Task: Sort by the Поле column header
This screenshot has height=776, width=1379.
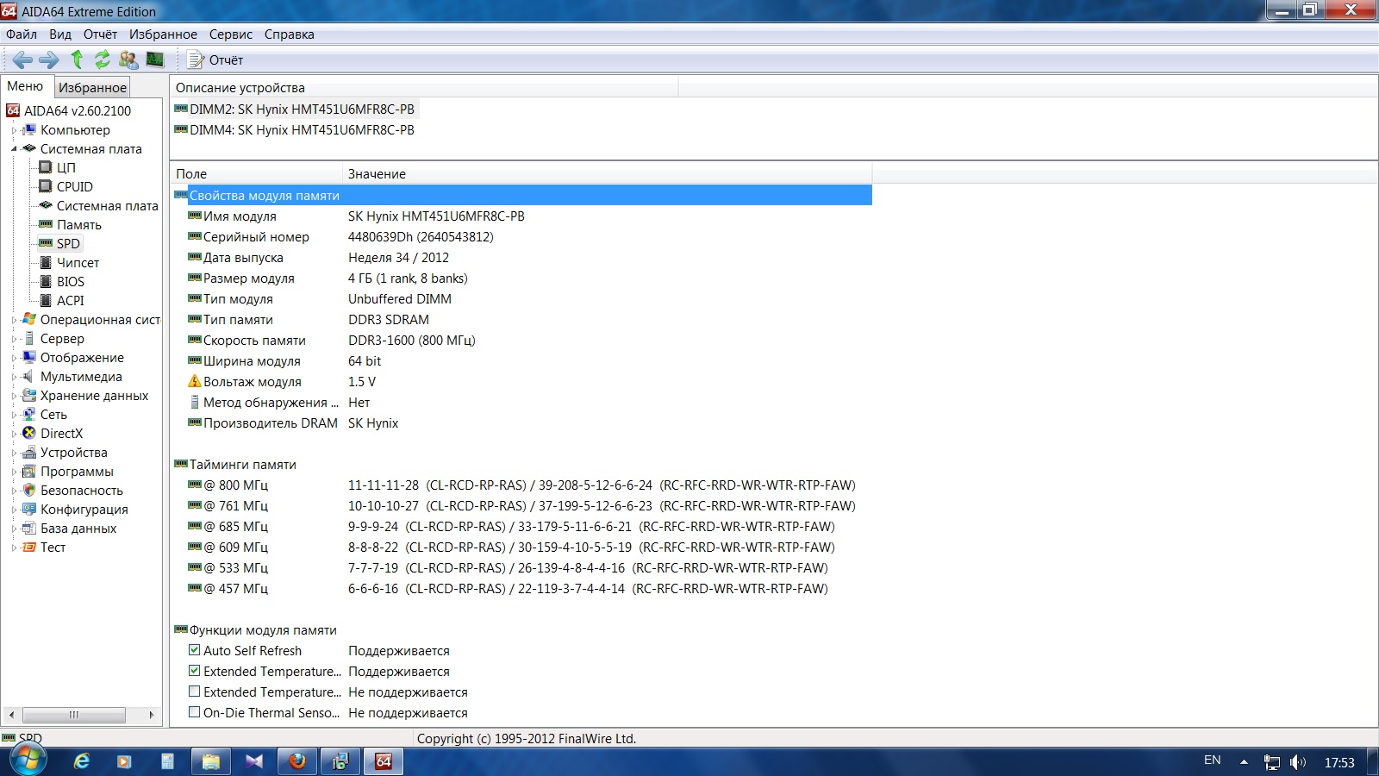Action: (256, 173)
